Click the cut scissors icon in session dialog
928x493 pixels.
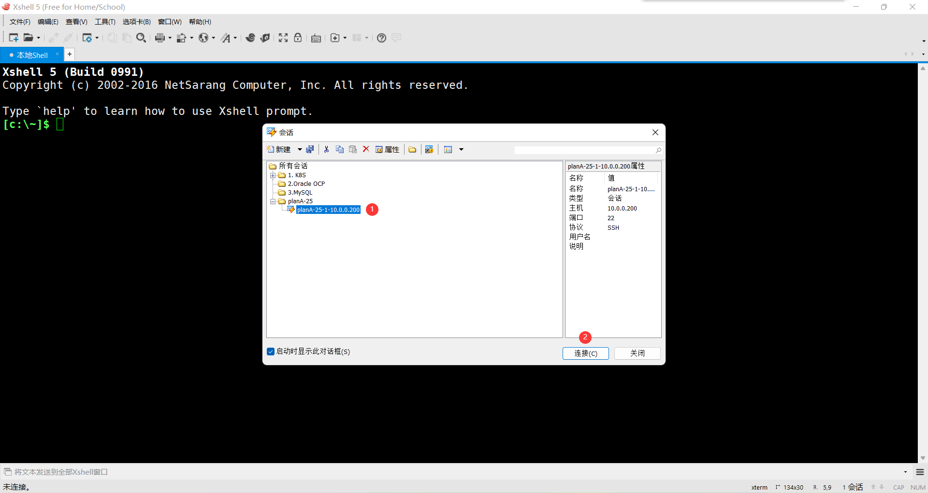click(327, 149)
